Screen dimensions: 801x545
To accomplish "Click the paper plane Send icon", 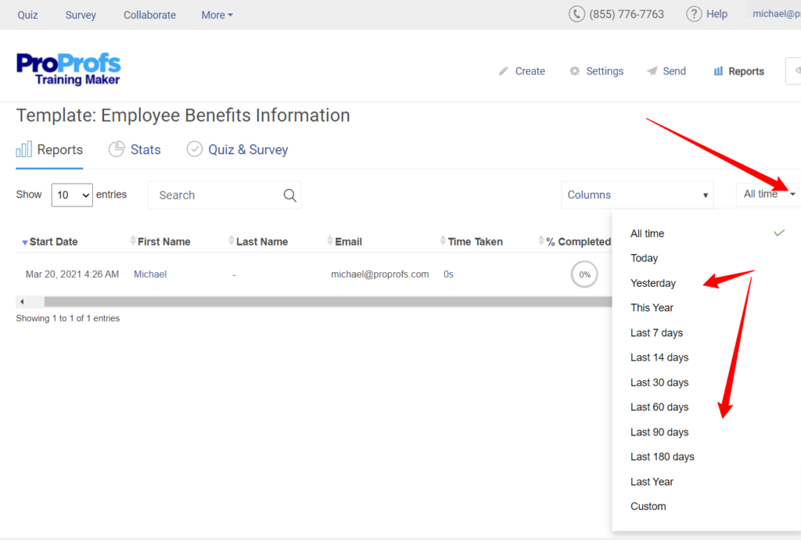I will [652, 71].
